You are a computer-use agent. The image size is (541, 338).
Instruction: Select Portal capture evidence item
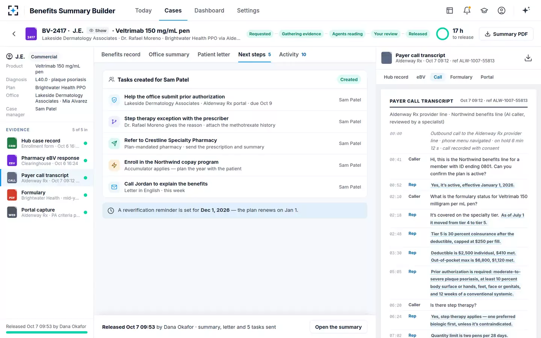click(x=47, y=212)
